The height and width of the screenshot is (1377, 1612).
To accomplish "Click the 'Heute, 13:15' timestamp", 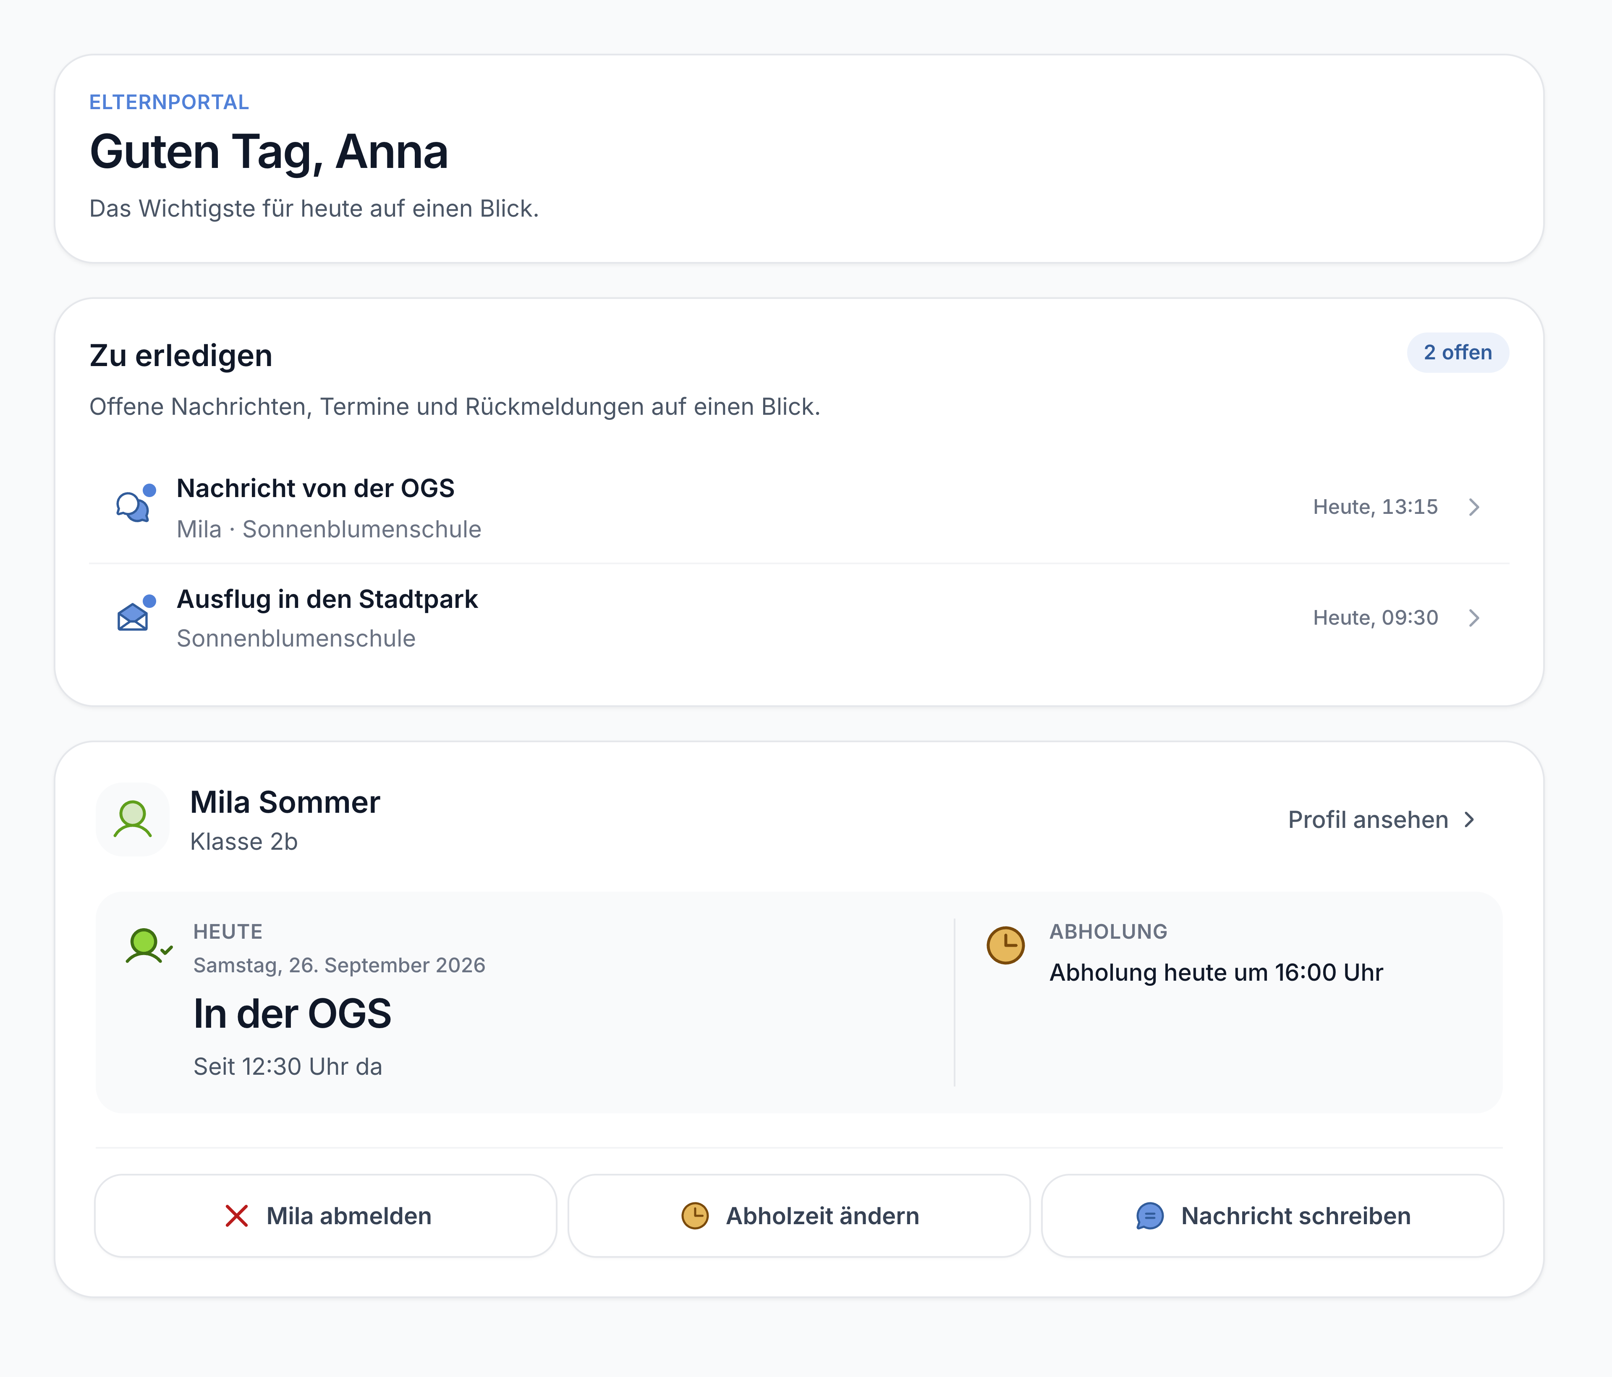I will click(x=1375, y=507).
